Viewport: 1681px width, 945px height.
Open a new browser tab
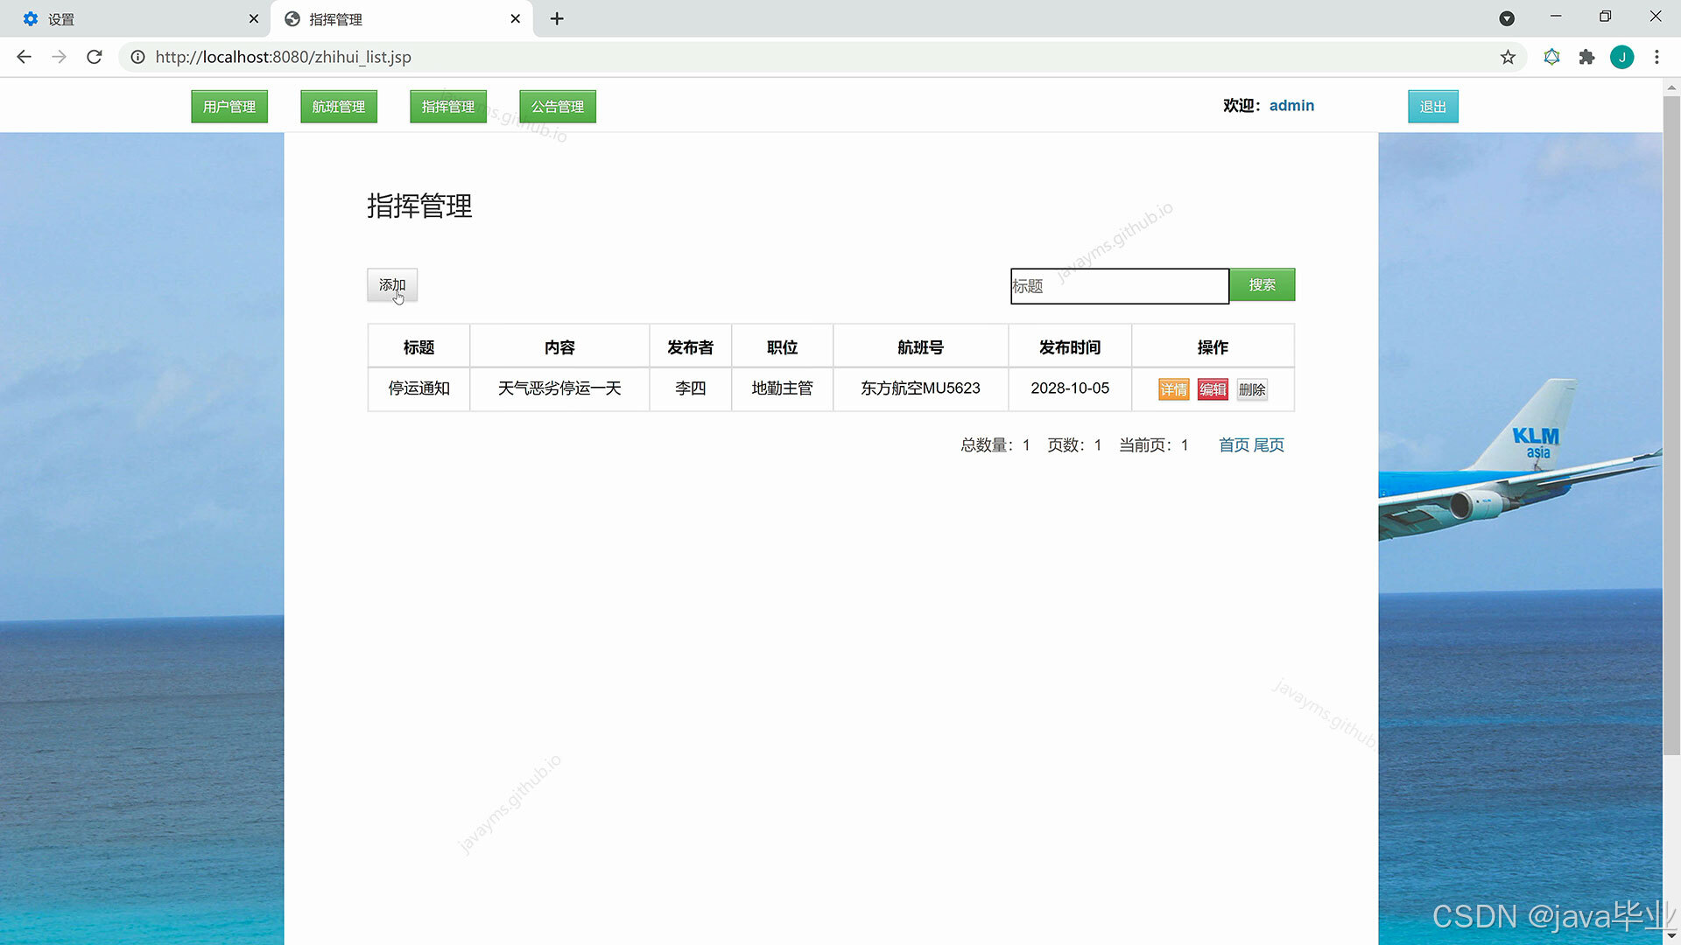557,18
